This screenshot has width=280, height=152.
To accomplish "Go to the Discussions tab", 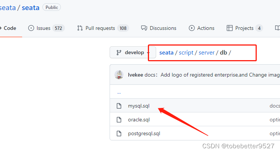I will (158, 28).
